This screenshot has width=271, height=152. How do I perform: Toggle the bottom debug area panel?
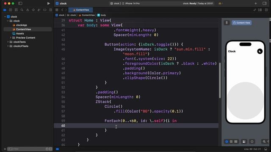pos(265,149)
